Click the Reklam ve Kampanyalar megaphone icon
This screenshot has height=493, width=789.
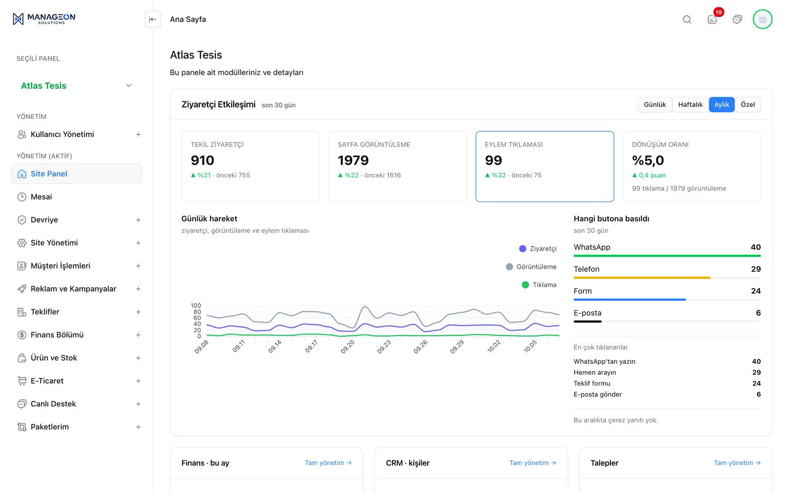tap(22, 289)
